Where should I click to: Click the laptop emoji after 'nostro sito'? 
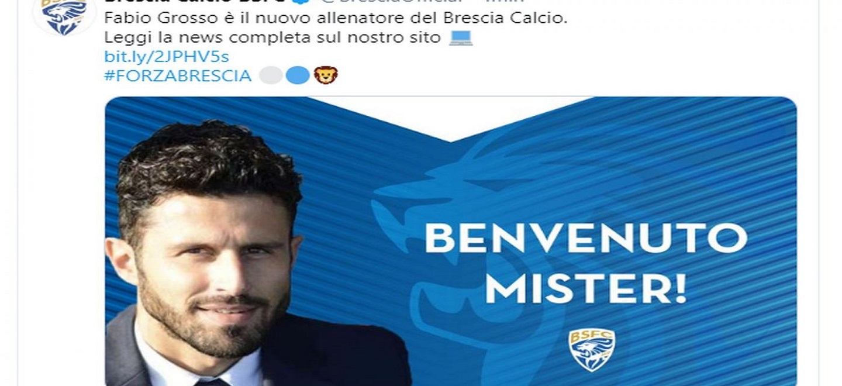click(460, 38)
